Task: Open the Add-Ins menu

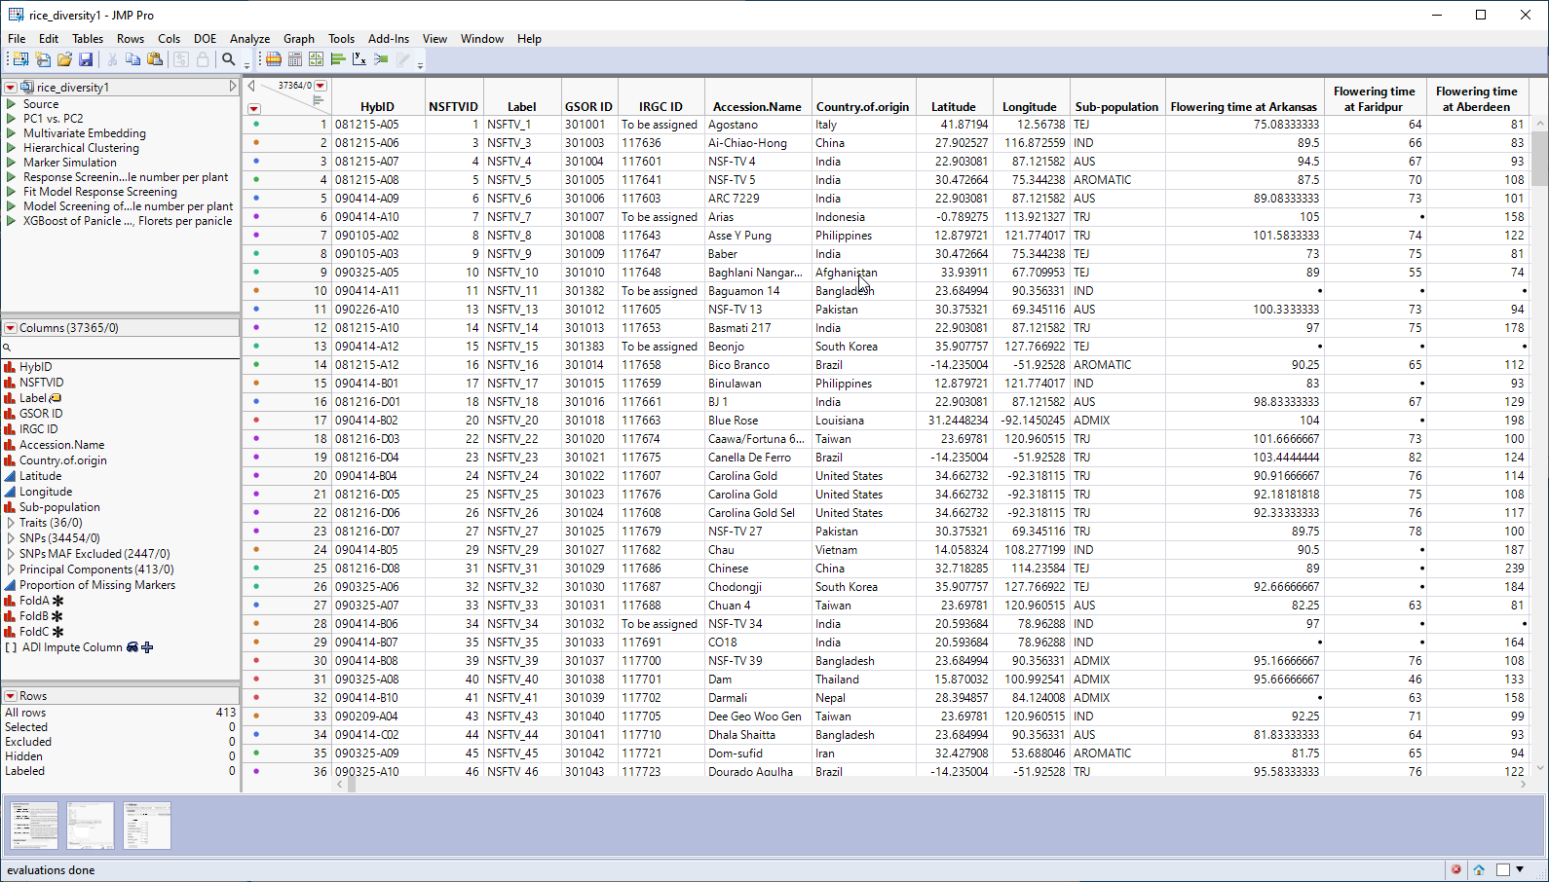Action: (x=388, y=39)
